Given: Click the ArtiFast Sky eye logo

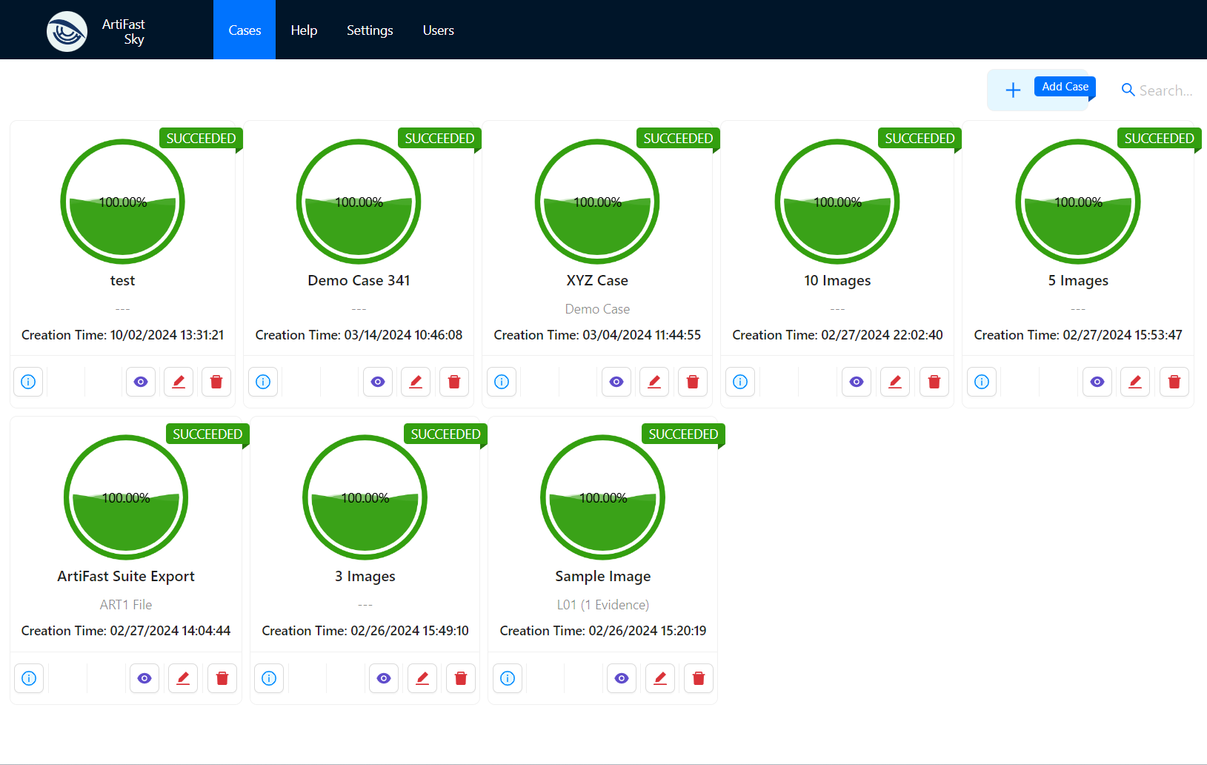Looking at the screenshot, I should point(67,31).
